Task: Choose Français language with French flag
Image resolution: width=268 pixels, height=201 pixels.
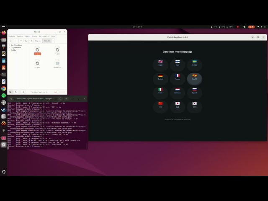Action: tap(178, 78)
